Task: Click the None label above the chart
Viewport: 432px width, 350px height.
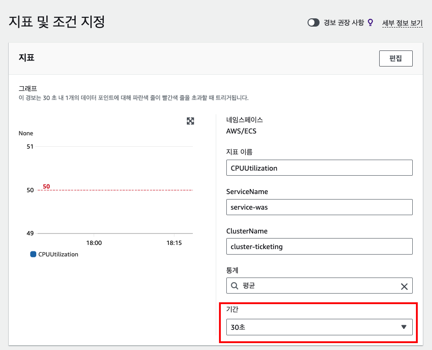Action: [x=26, y=133]
